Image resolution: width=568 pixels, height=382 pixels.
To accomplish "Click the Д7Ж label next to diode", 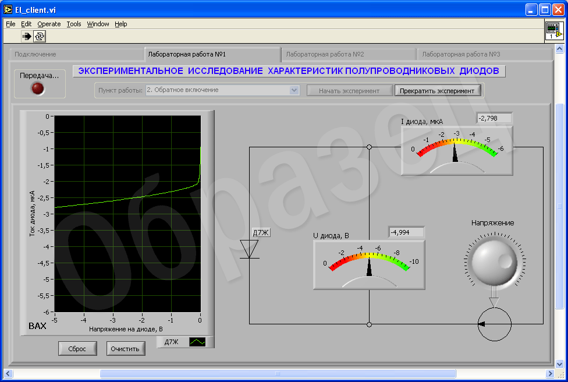I will point(261,233).
